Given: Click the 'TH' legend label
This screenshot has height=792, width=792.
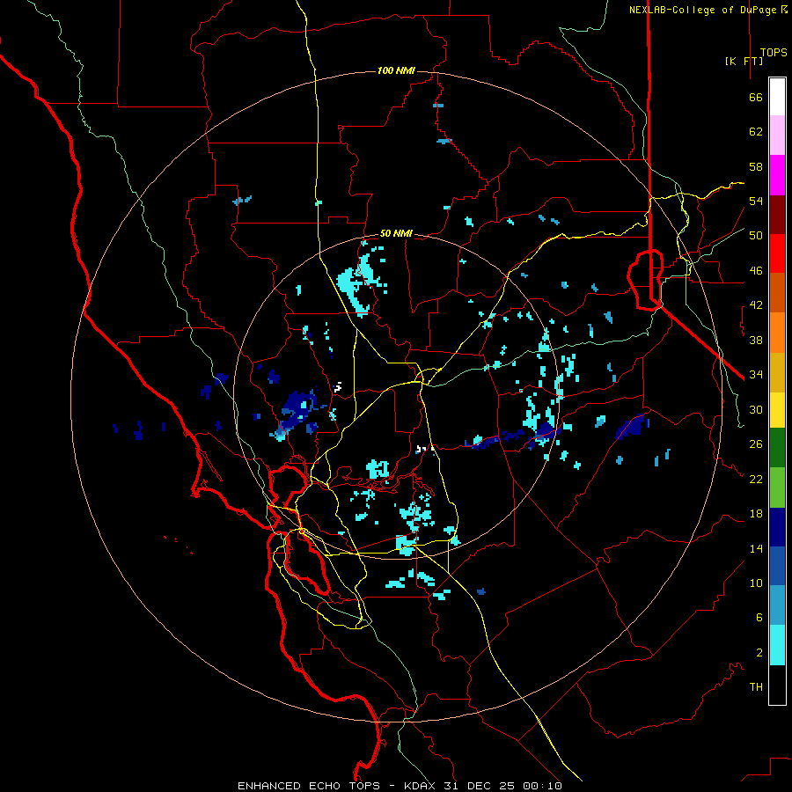Looking at the screenshot, I should pyautogui.click(x=756, y=687).
